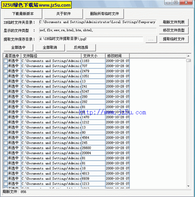This screenshot has width=195, height=197.
Task: Sort by the 是否选中 column header
Action: [x=12, y=56]
